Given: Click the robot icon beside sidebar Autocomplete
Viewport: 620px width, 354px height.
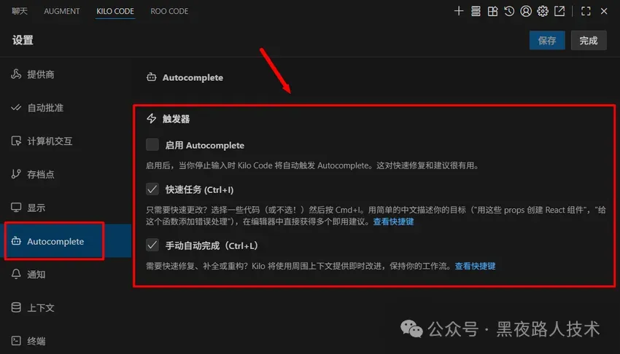Looking at the screenshot, I should tap(16, 241).
